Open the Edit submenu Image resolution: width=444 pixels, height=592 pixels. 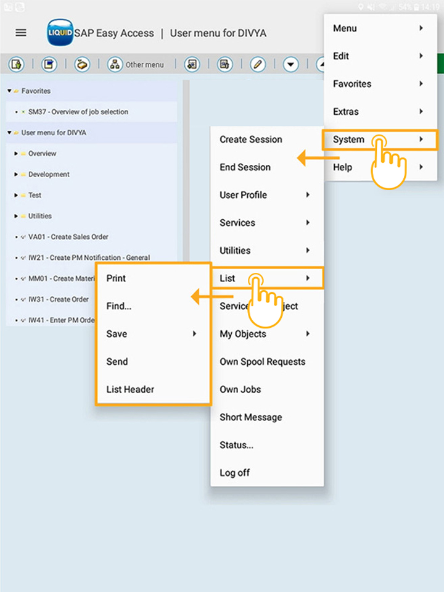[380, 56]
